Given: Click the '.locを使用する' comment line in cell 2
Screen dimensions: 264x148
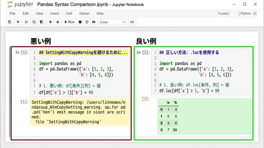Looking at the screenshot, I should click(189, 53).
